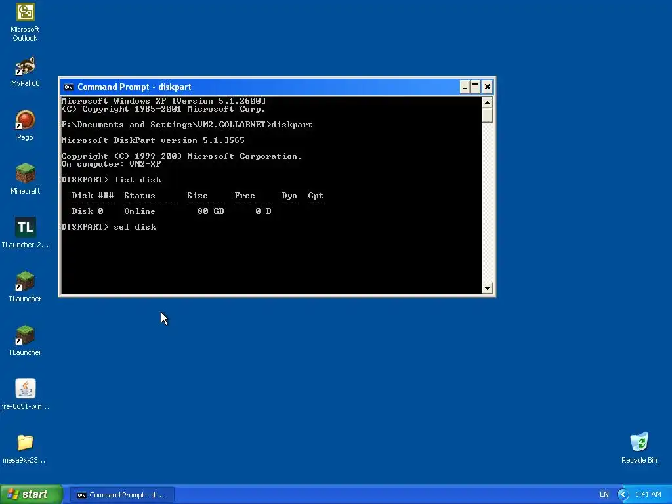The image size is (672, 504).
Task: Minimize the Command Prompt window
Action: pos(465,87)
